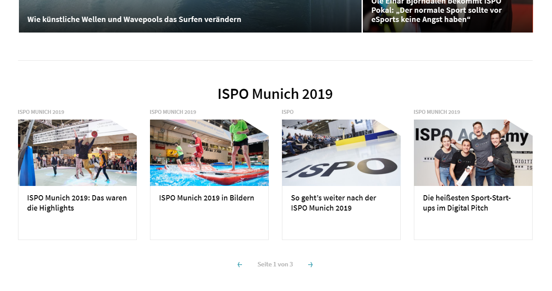Click the 'ISPO MUNICH 2019' label on last card

pyautogui.click(x=437, y=112)
